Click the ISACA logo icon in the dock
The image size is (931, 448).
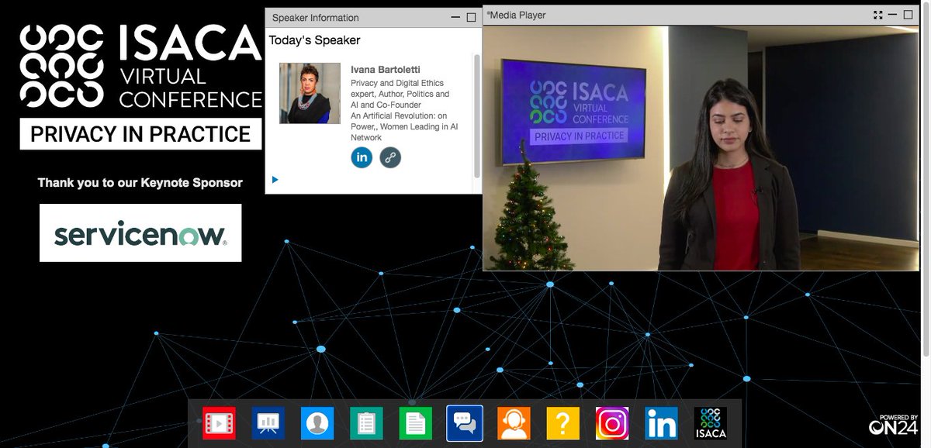[x=710, y=422]
